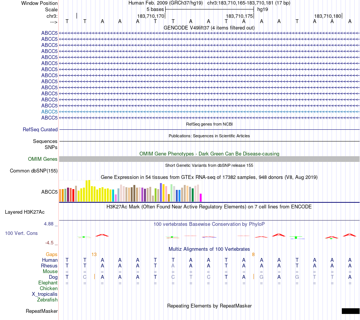
Task: Open Multiz Alignments of 100 Vertebrates title
Action: (x=209, y=249)
